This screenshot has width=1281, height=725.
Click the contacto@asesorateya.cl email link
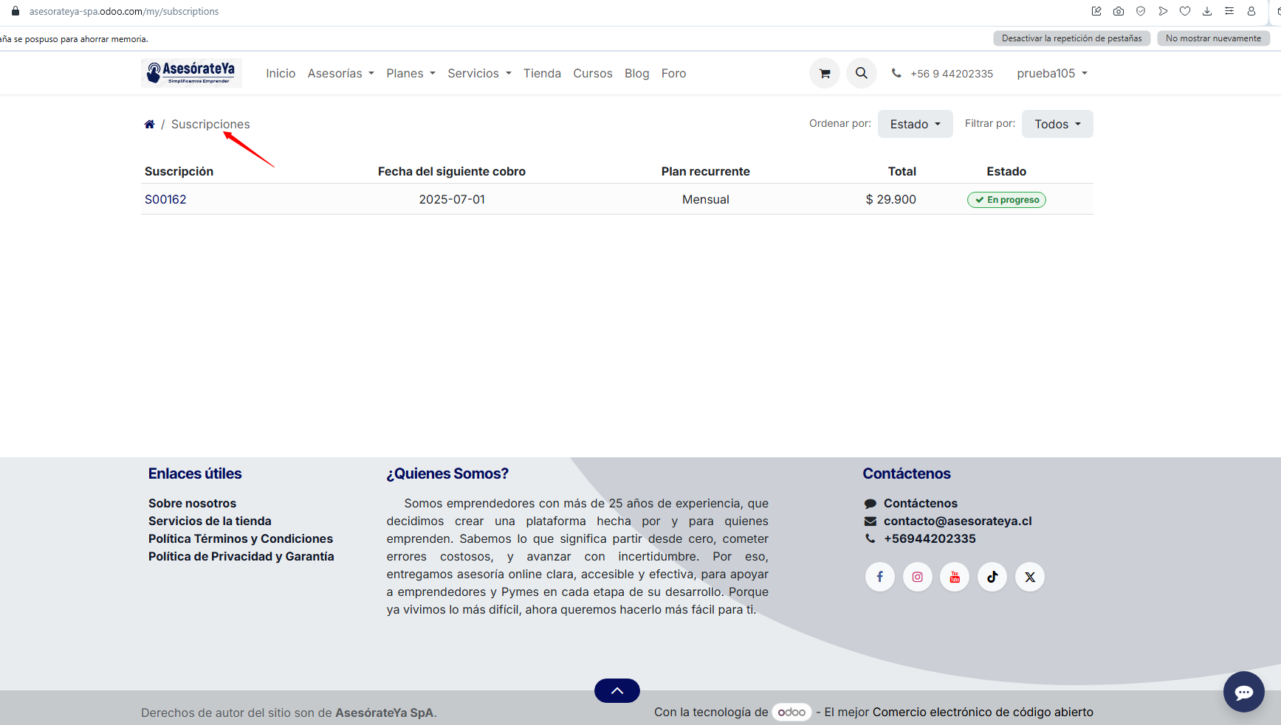958,521
